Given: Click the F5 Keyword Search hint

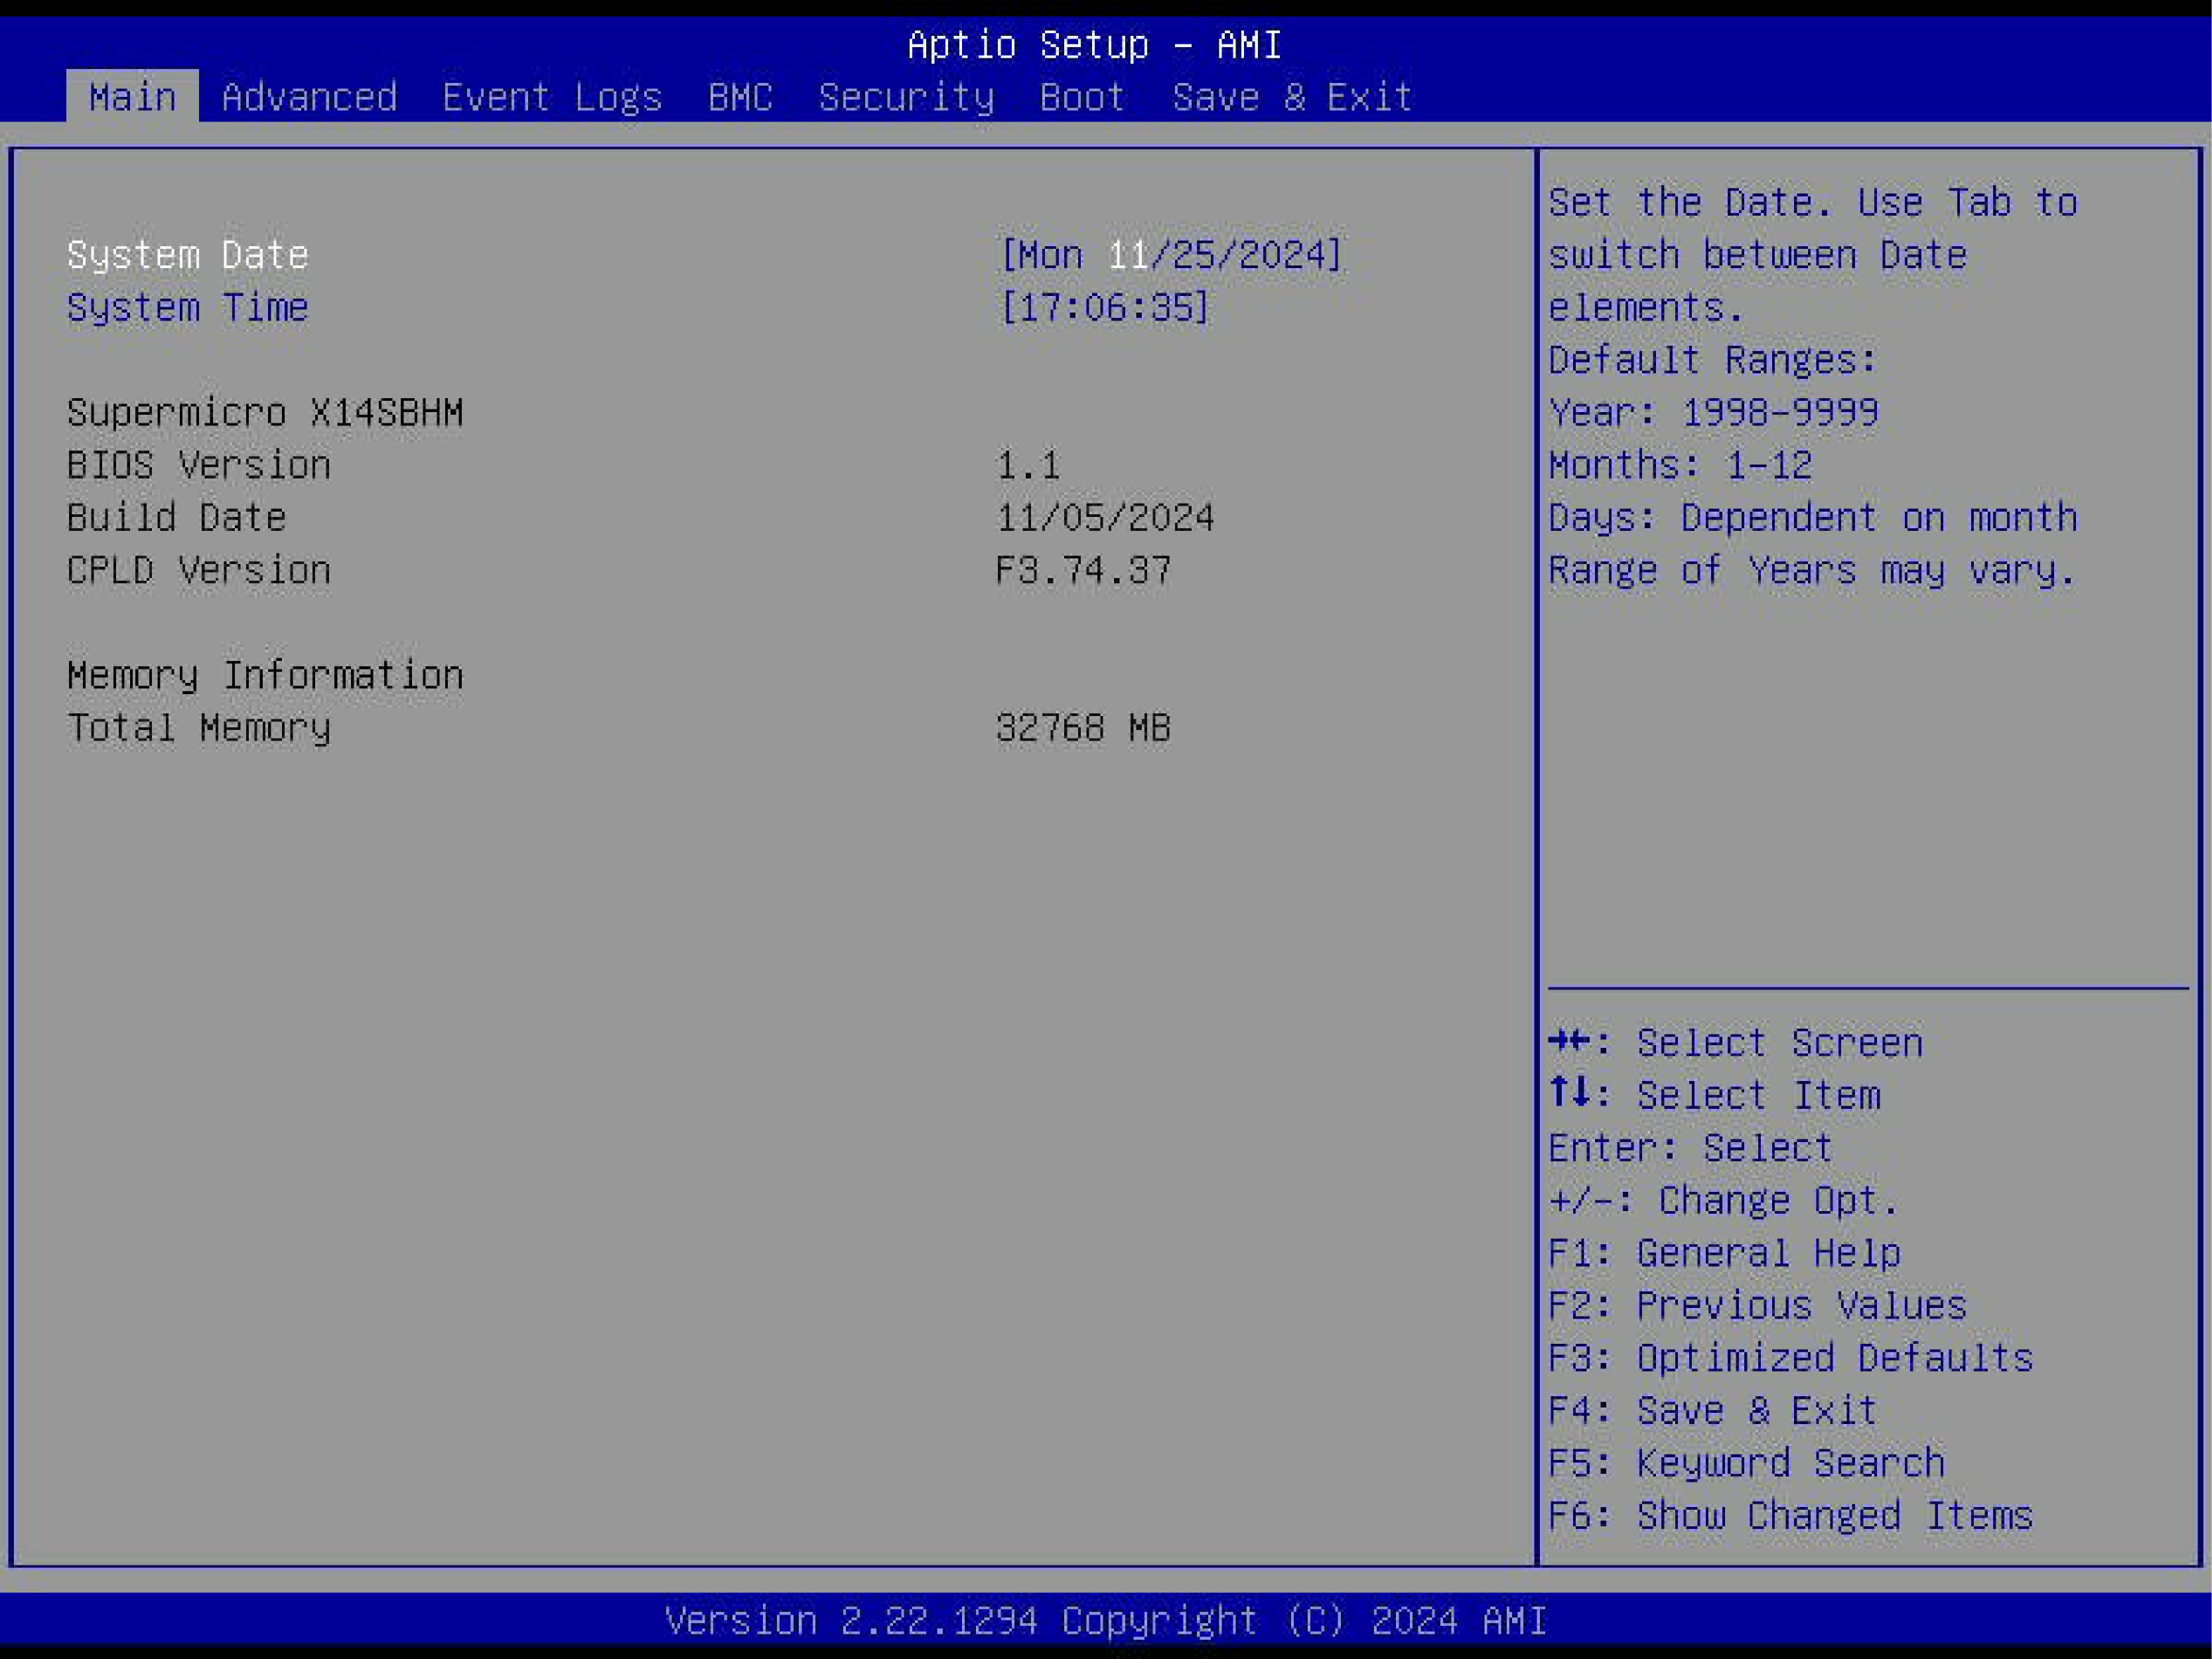Looking at the screenshot, I should click(x=1746, y=1463).
